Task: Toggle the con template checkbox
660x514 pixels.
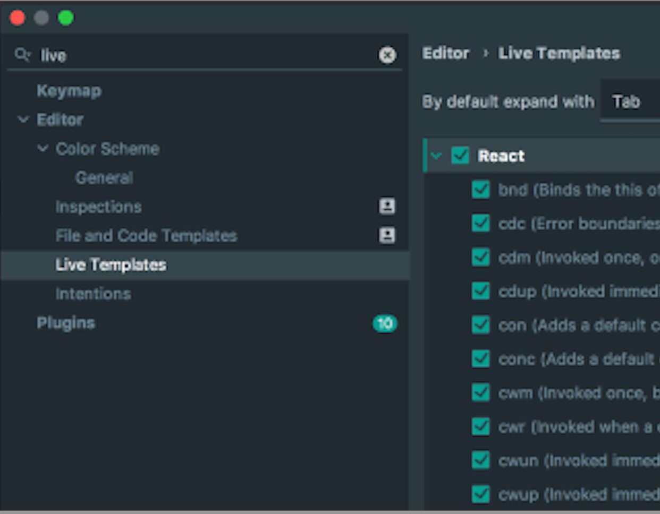Action: tap(480, 325)
